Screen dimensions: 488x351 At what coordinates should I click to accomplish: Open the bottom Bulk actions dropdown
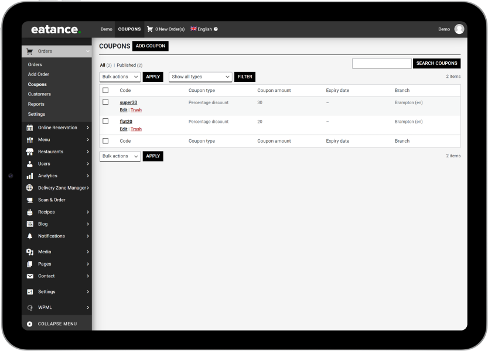[x=120, y=156]
